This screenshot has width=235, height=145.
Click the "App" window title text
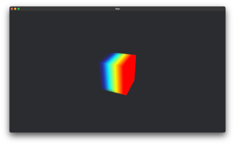coord(117,9)
